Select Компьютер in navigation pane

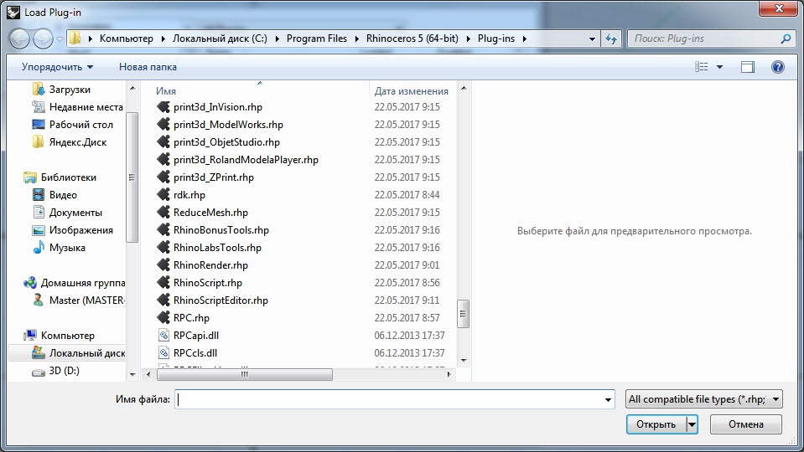[59, 336]
